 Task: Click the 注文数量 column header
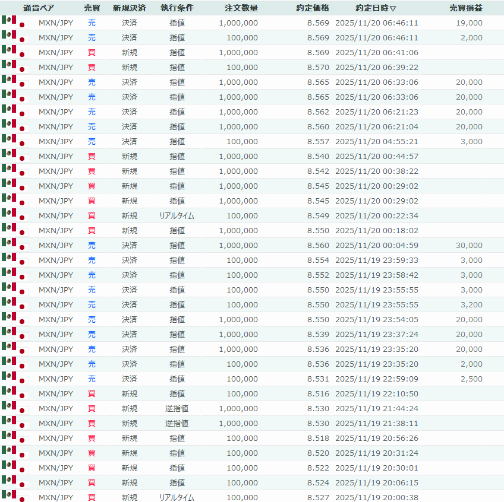click(241, 8)
